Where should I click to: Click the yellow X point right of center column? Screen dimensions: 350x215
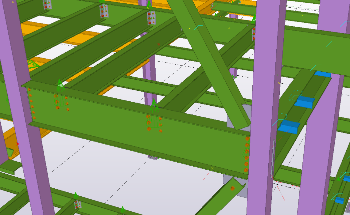point(278,83)
